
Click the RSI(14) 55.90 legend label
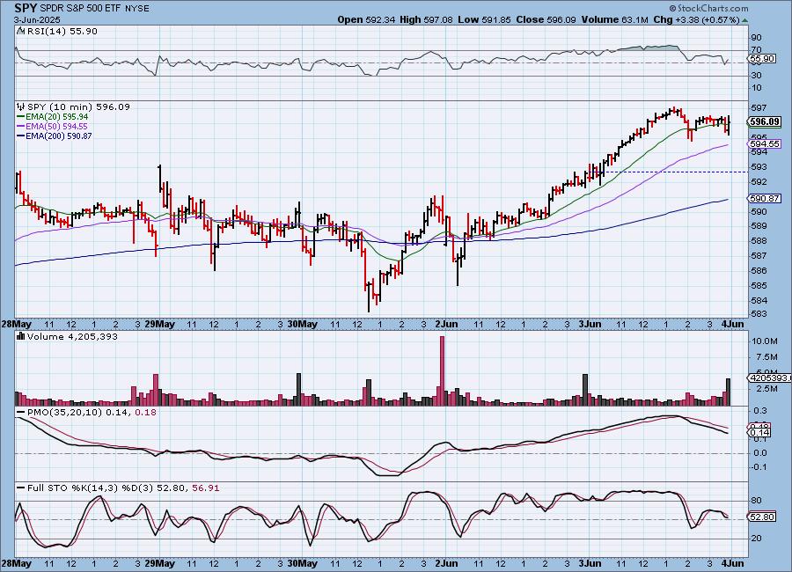tap(62, 31)
